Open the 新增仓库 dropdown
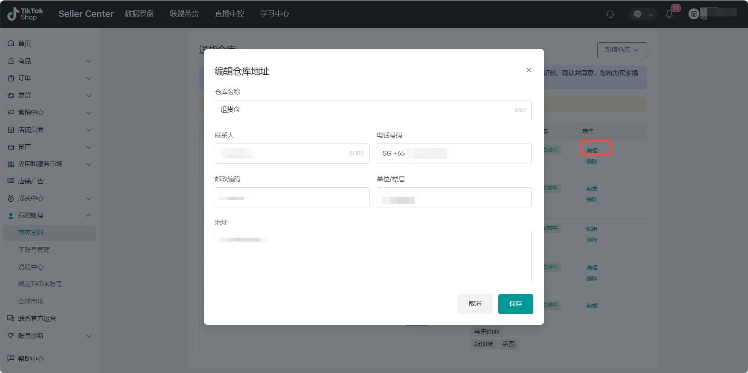This screenshot has height=373, width=748. coord(622,50)
